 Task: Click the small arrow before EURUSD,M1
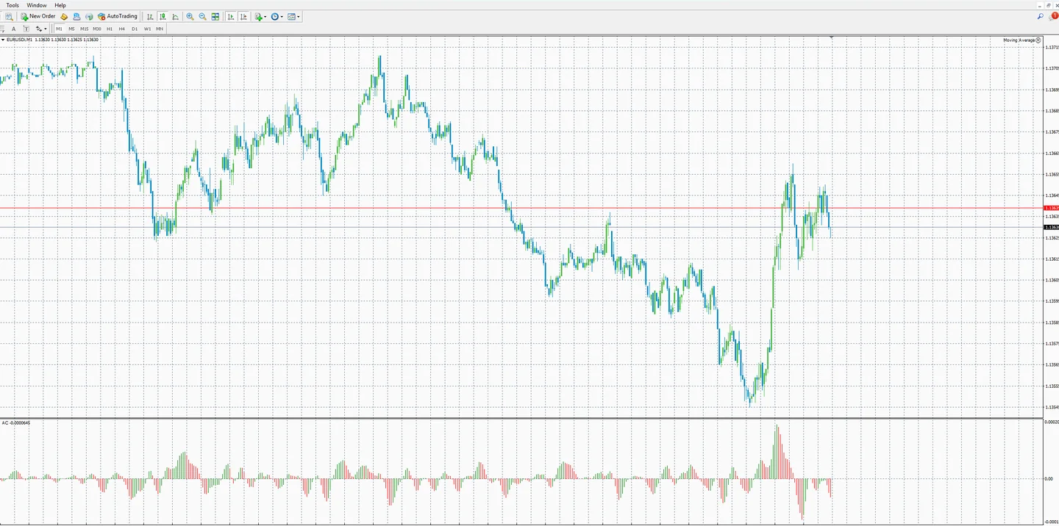(x=2, y=40)
